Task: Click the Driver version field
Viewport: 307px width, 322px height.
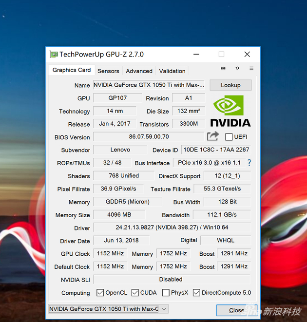Action: tap(172, 227)
